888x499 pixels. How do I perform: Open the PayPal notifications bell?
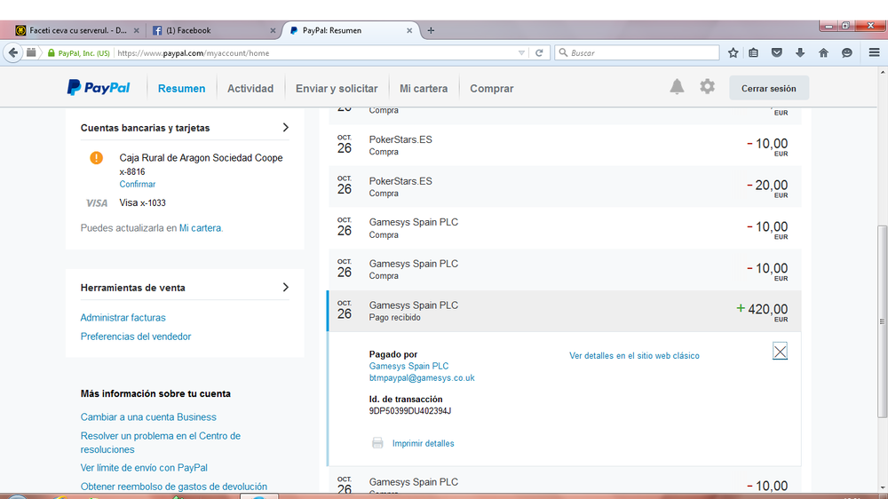click(677, 87)
